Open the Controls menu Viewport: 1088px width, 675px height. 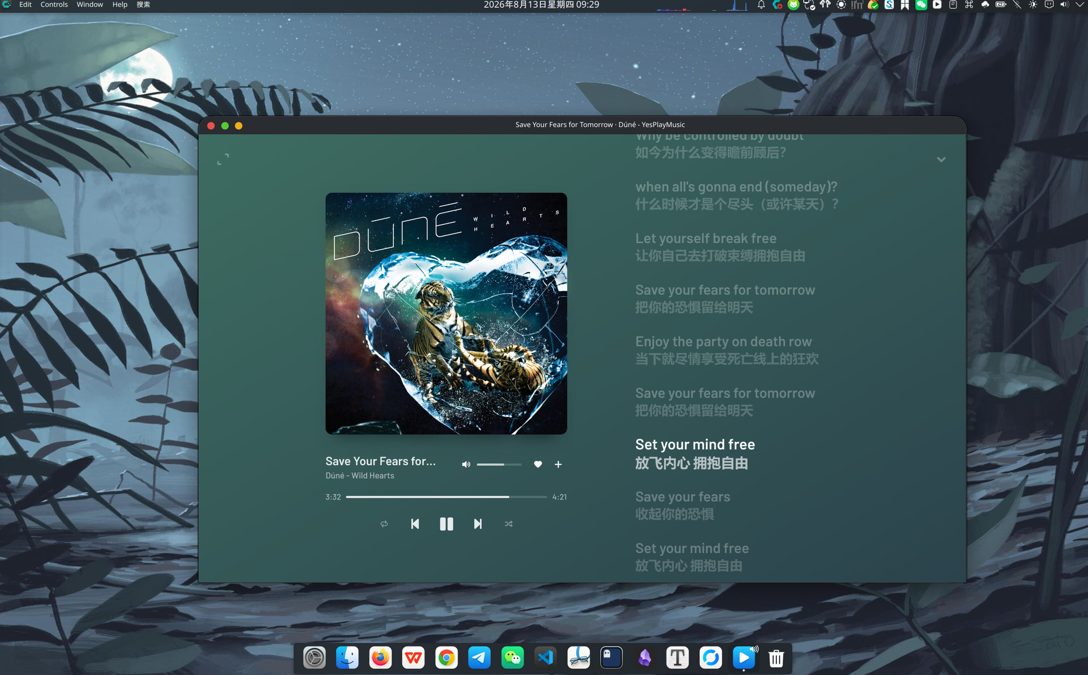coord(54,5)
